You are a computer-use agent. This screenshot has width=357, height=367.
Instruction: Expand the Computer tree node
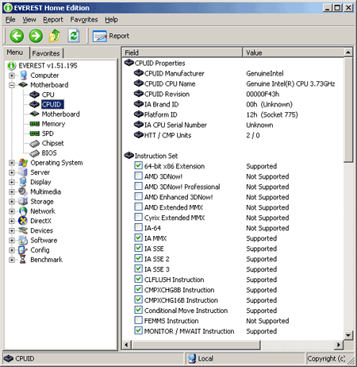click(x=12, y=75)
